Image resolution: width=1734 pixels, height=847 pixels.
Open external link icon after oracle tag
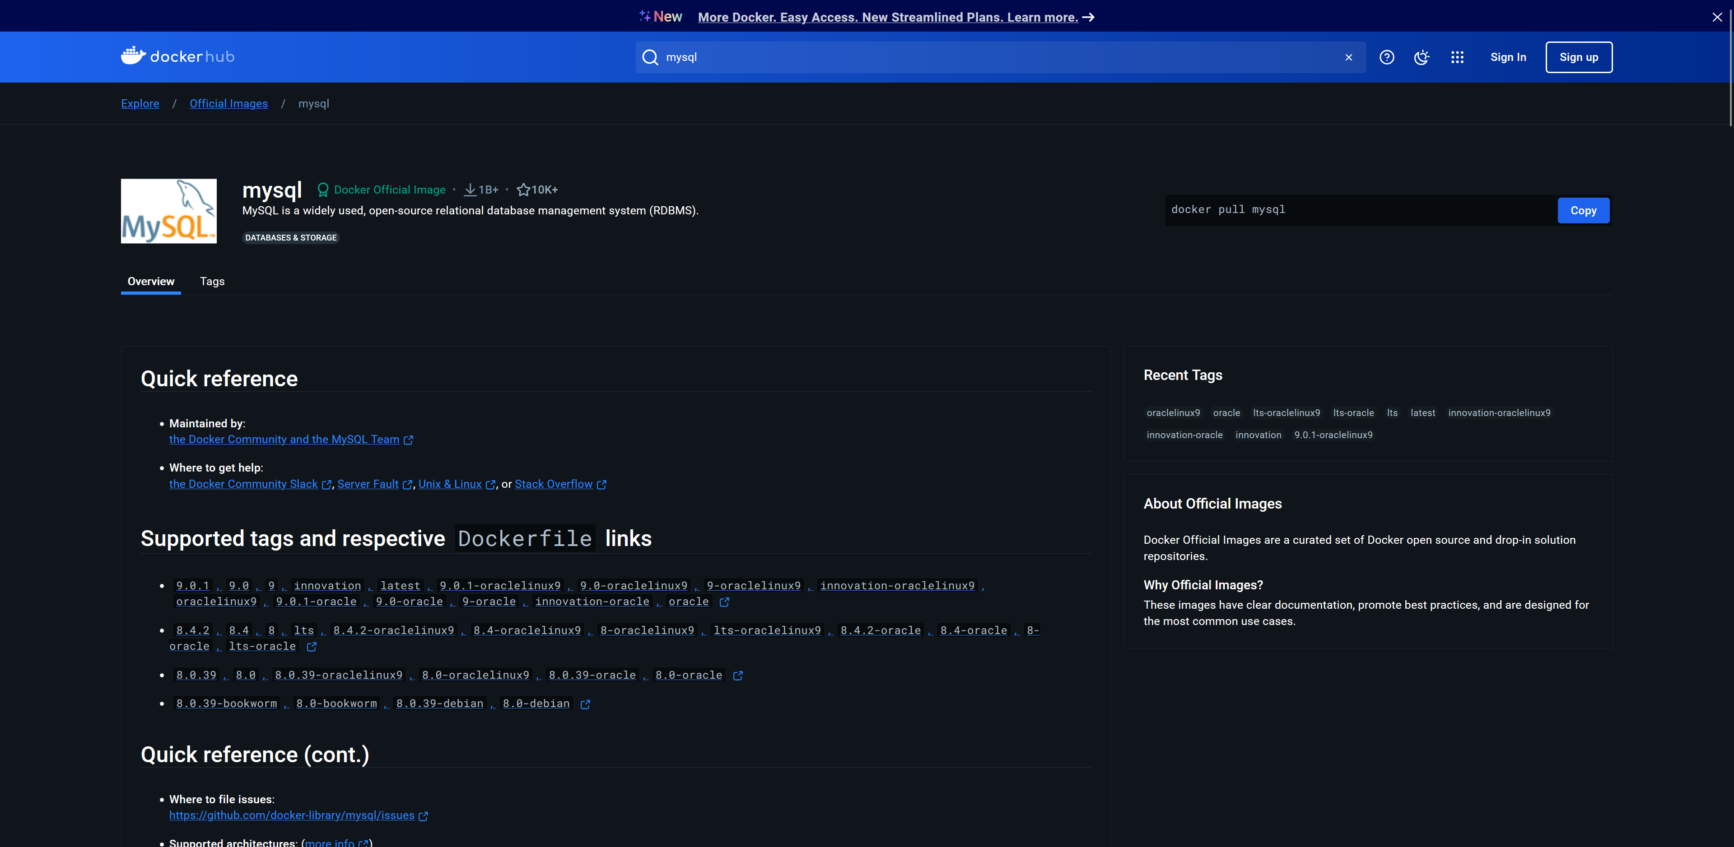coord(724,602)
